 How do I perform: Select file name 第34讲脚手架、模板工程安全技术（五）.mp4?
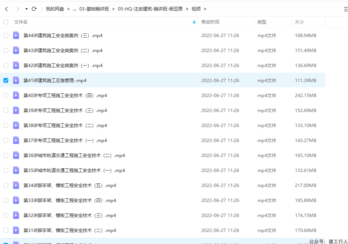click(x=70, y=186)
